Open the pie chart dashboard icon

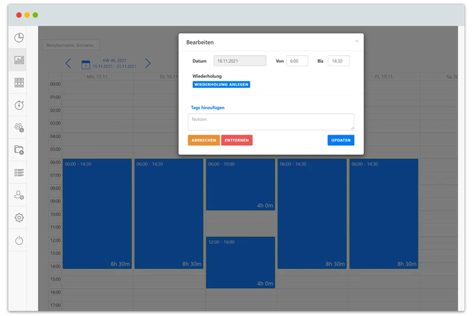[x=19, y=38]
